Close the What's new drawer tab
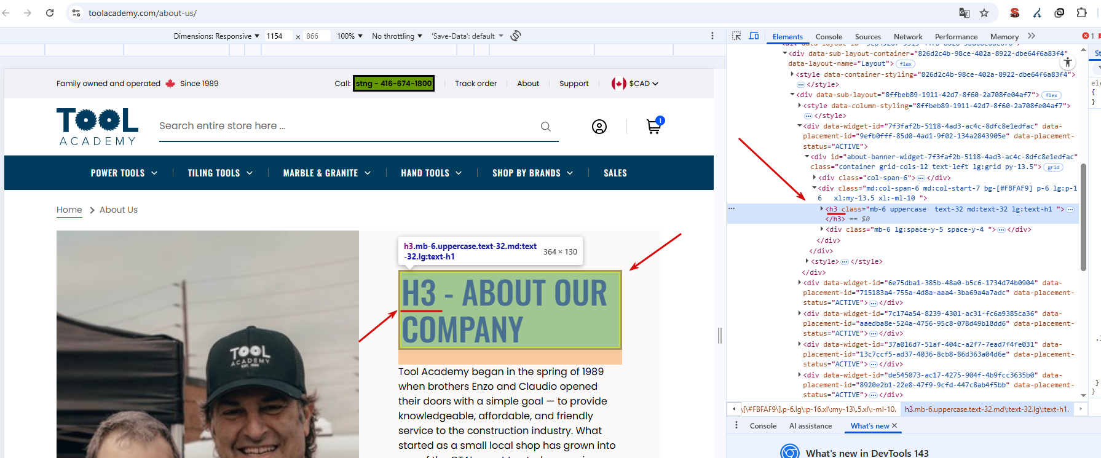 point(894,425)
